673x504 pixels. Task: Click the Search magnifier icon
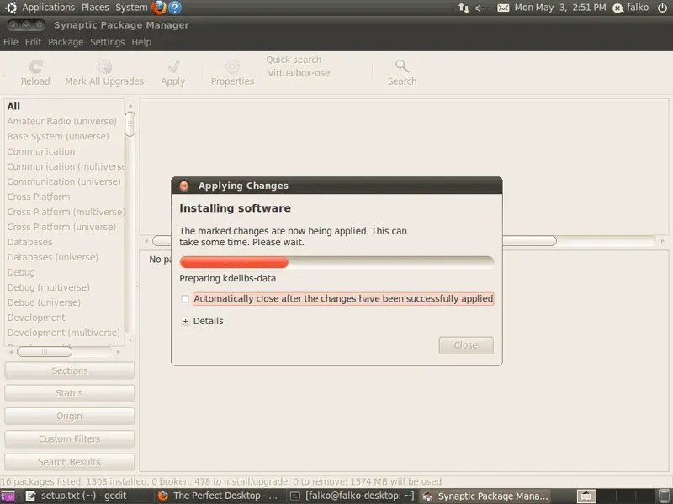pyautogui.click(x=402, y=66)
